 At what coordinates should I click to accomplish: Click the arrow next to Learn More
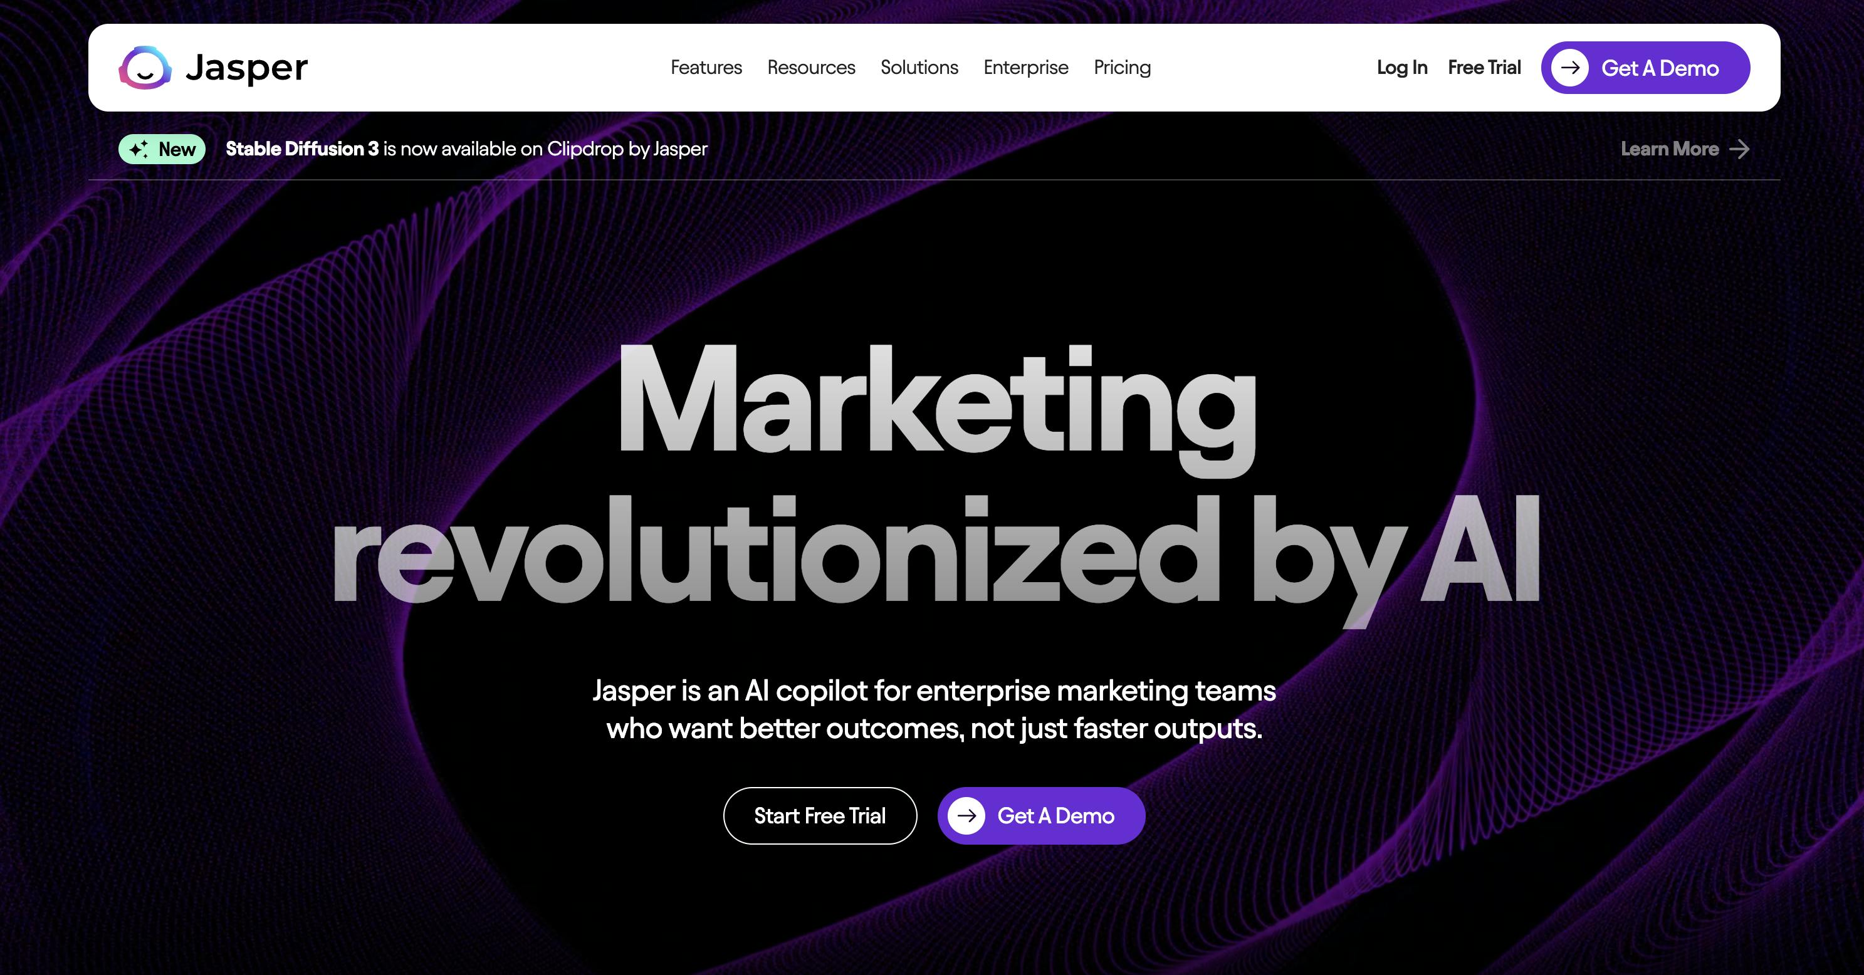tap(1739, 149)
